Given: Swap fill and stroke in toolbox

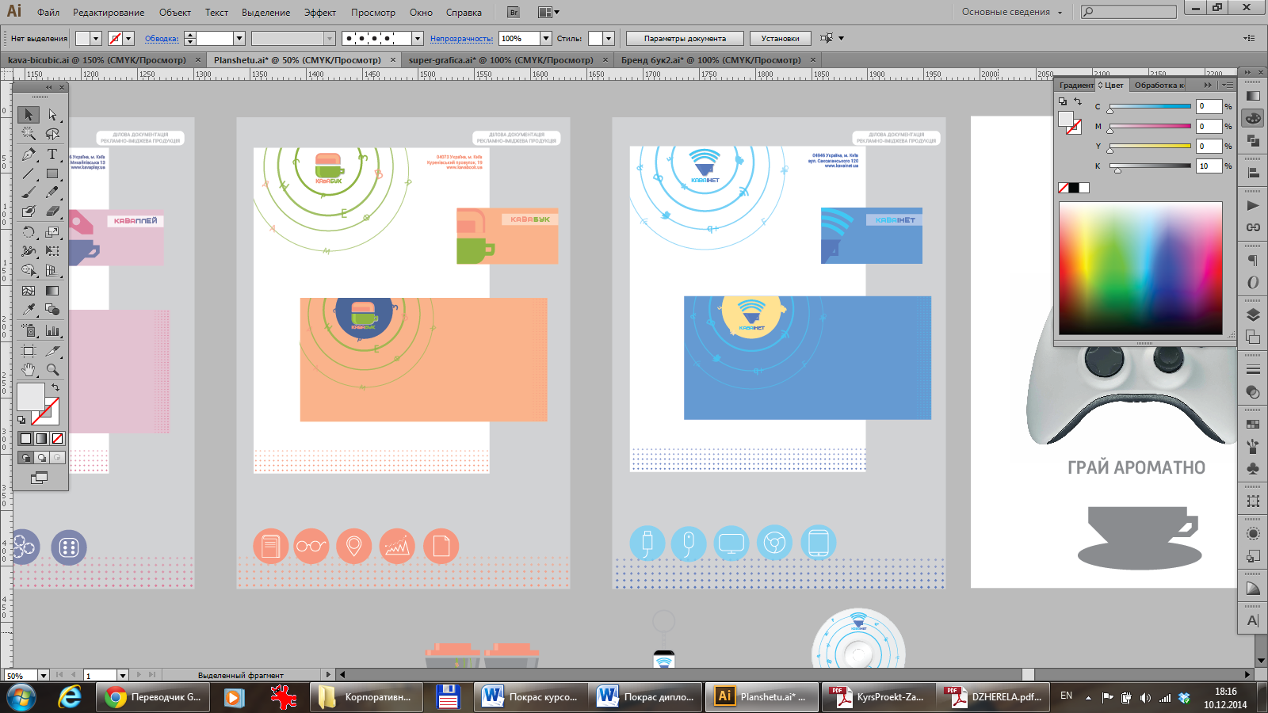Looking at the screenshot, I should click(55, 387).
